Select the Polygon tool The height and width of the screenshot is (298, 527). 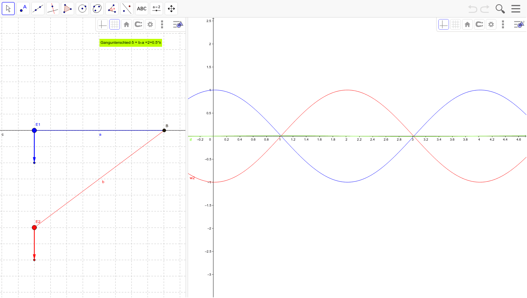(x=68, y=9)
